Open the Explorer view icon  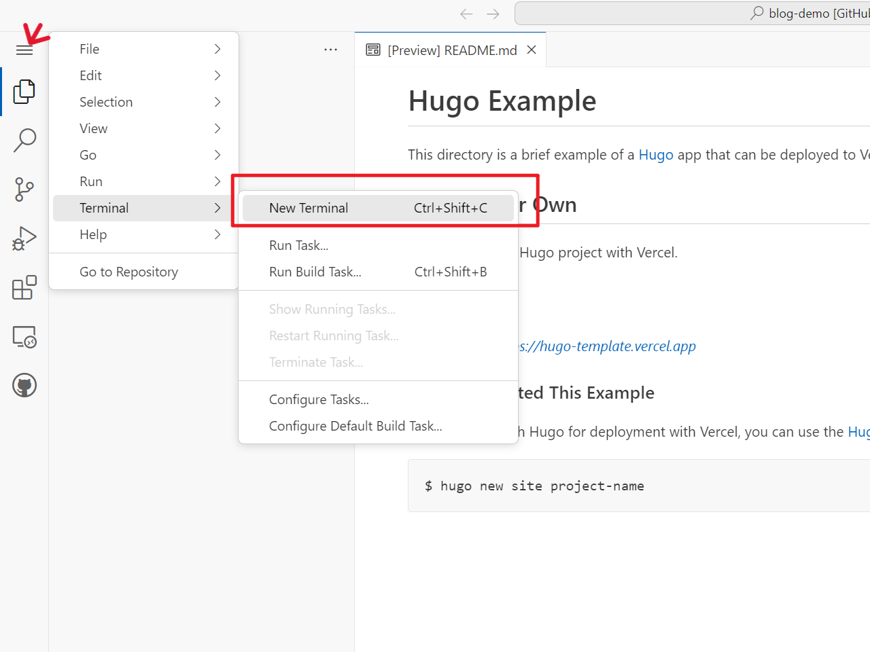coord(24,92)
